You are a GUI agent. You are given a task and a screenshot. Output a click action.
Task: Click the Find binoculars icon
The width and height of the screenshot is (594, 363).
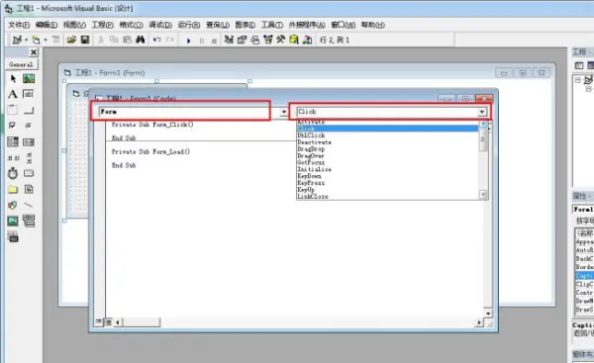pos(141,40)
